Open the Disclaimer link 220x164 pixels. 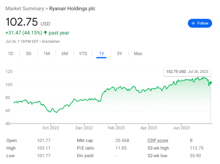(x=51, y=42)
